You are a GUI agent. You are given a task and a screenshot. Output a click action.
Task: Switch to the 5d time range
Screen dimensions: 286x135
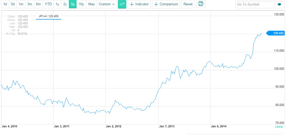pos(13,4)
